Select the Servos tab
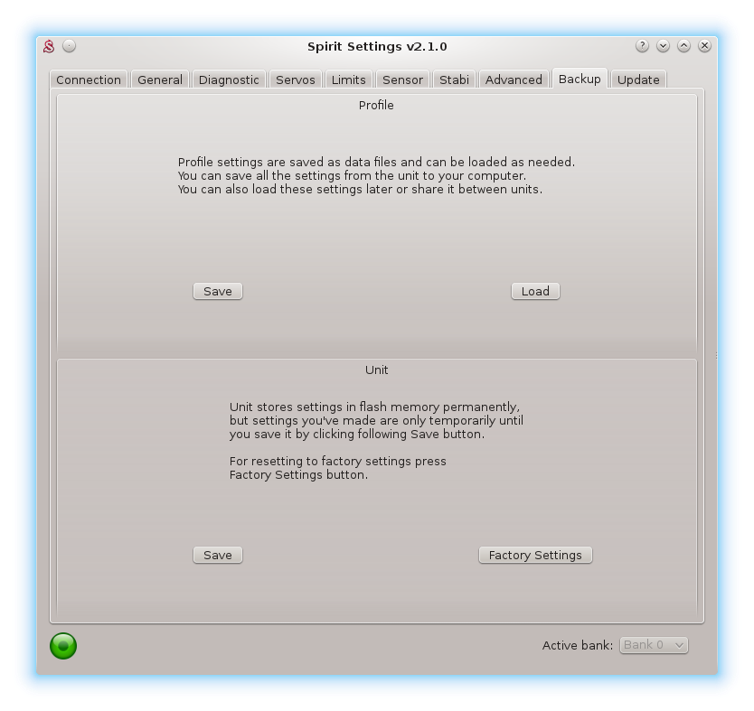Image resolution: width=754 pixels, height=711 pixels. click(296, 80)
